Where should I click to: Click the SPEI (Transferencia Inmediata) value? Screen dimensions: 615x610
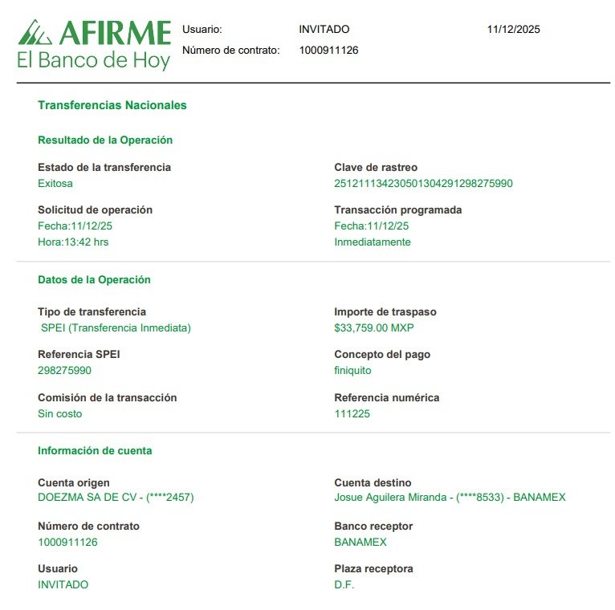[116, 327]
